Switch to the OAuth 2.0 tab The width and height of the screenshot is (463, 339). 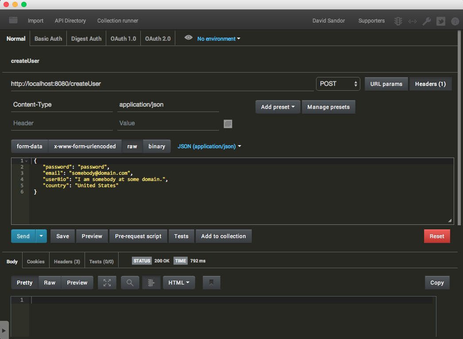[158, 39]
